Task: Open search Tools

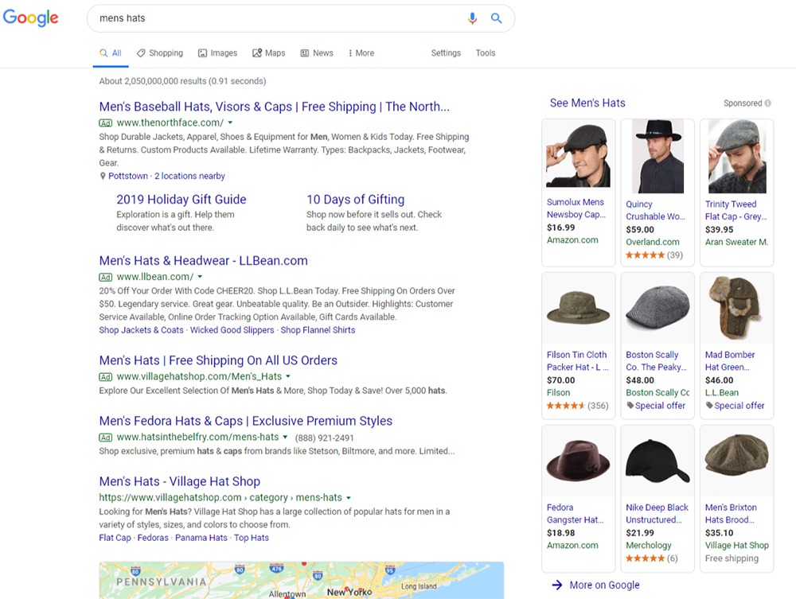Action: pos(486,53)
